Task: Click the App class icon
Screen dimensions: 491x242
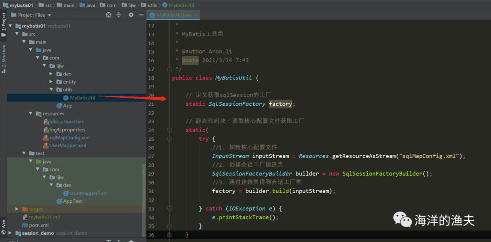Action: [x=59, y=106]
